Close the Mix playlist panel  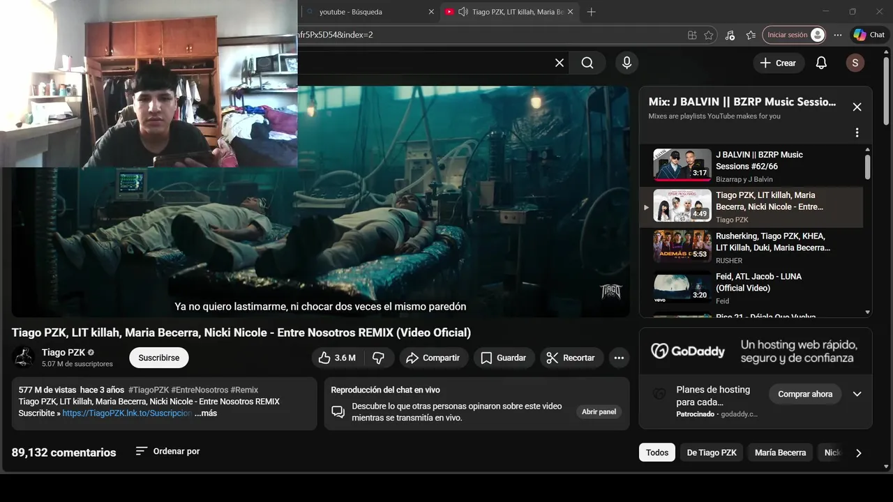tap(857, 107)
